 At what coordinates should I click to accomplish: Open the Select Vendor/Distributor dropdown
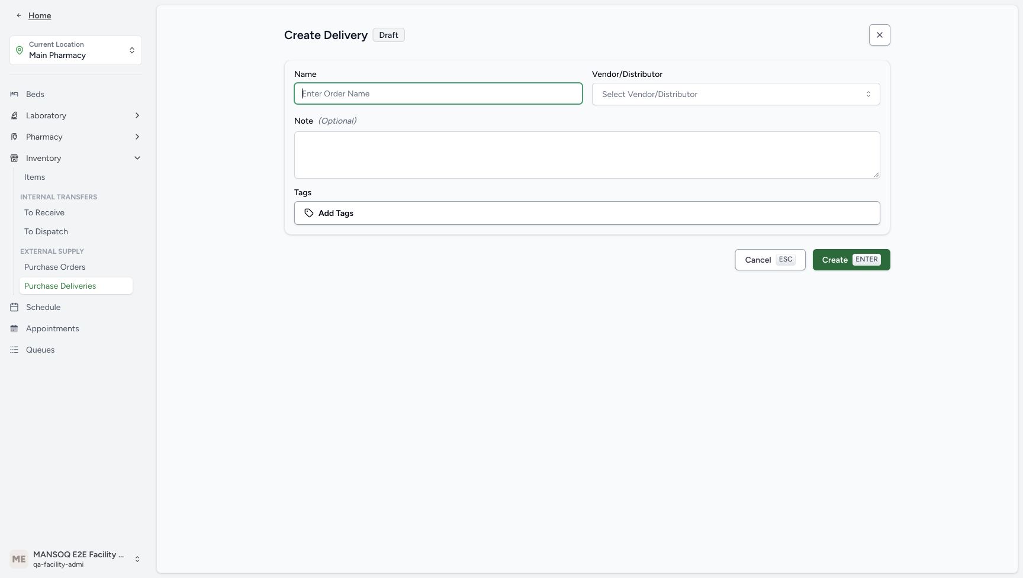tap(736, 94)
